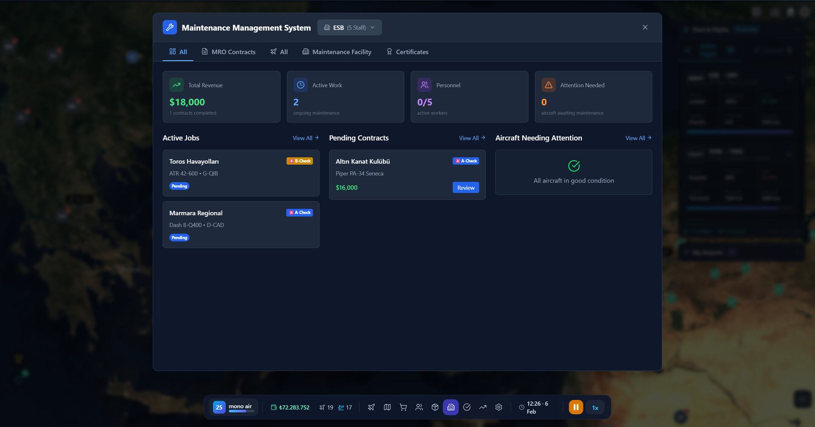Image resolution: width=815 pixels, height=427 pixels.
Task: Click the checkmark circle icon in toolbar
Action: click(467, 407)
